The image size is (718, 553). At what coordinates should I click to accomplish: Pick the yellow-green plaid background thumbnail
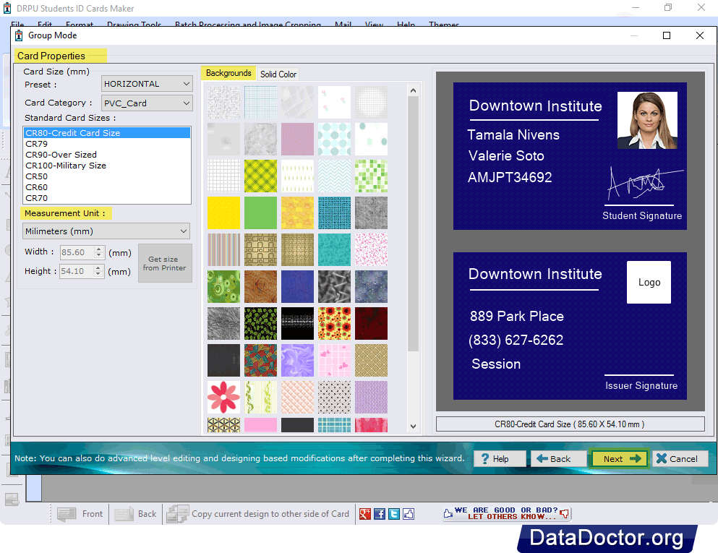coord(260,176)
